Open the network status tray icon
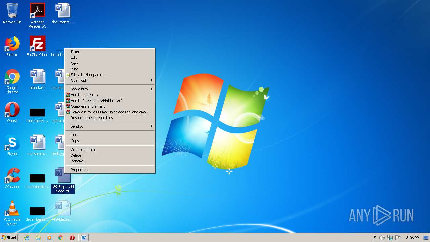The height and width of the screenshot is (242, 430). click(x=390, y=238)
